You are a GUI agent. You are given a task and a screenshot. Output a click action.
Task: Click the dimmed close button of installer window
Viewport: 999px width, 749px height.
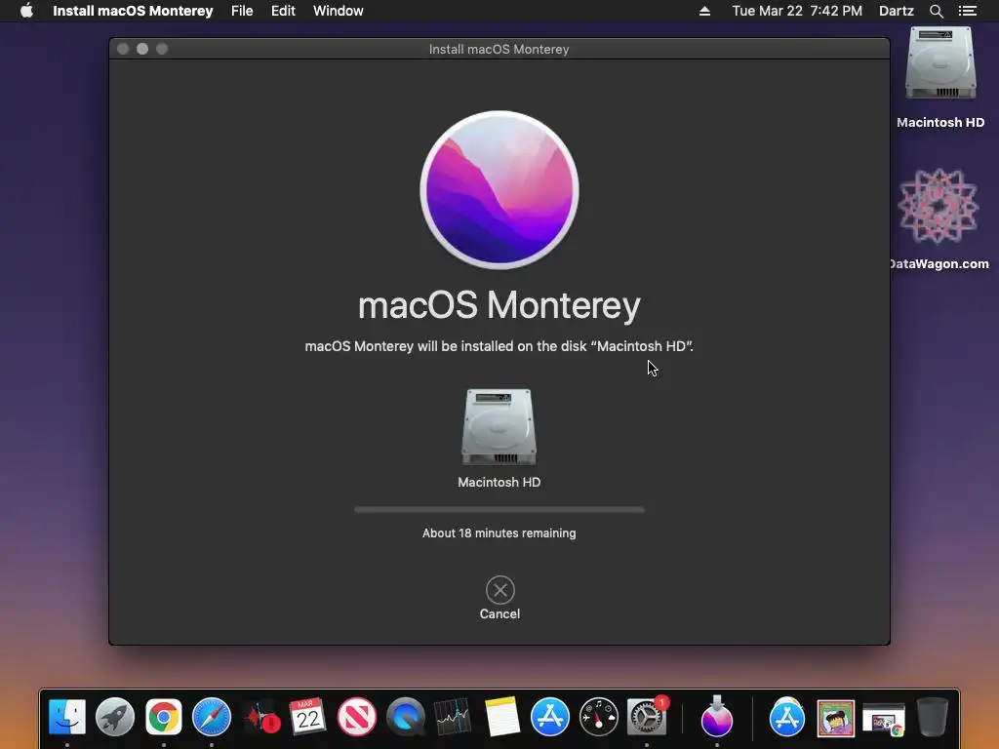[x=123, y=49]
